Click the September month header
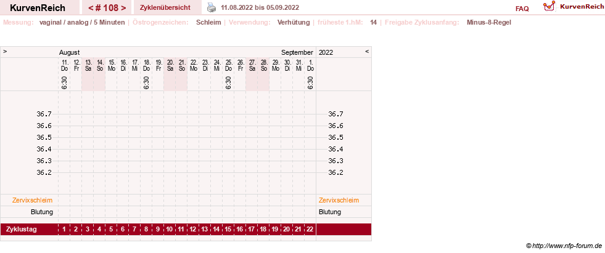This screenshot has width=605, height=253. (x=297, y=52)
